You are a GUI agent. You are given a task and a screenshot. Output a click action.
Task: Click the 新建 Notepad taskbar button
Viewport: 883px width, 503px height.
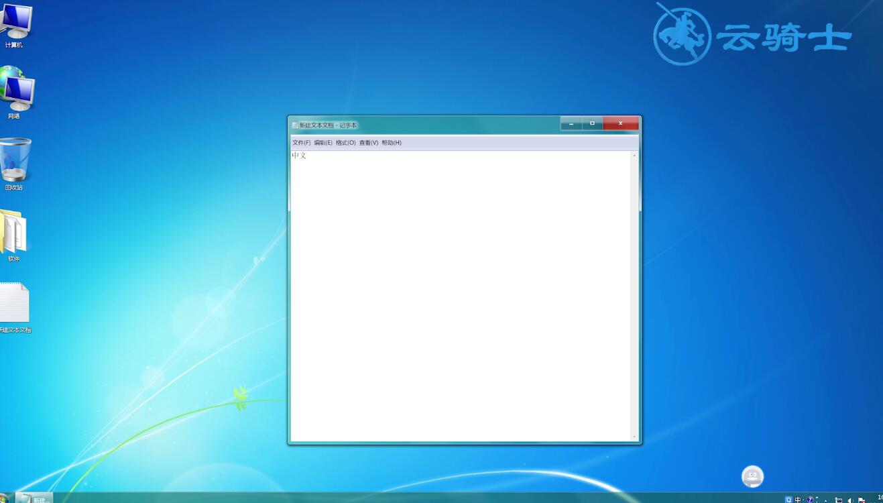pyautogui.click(x=34, y=499)
